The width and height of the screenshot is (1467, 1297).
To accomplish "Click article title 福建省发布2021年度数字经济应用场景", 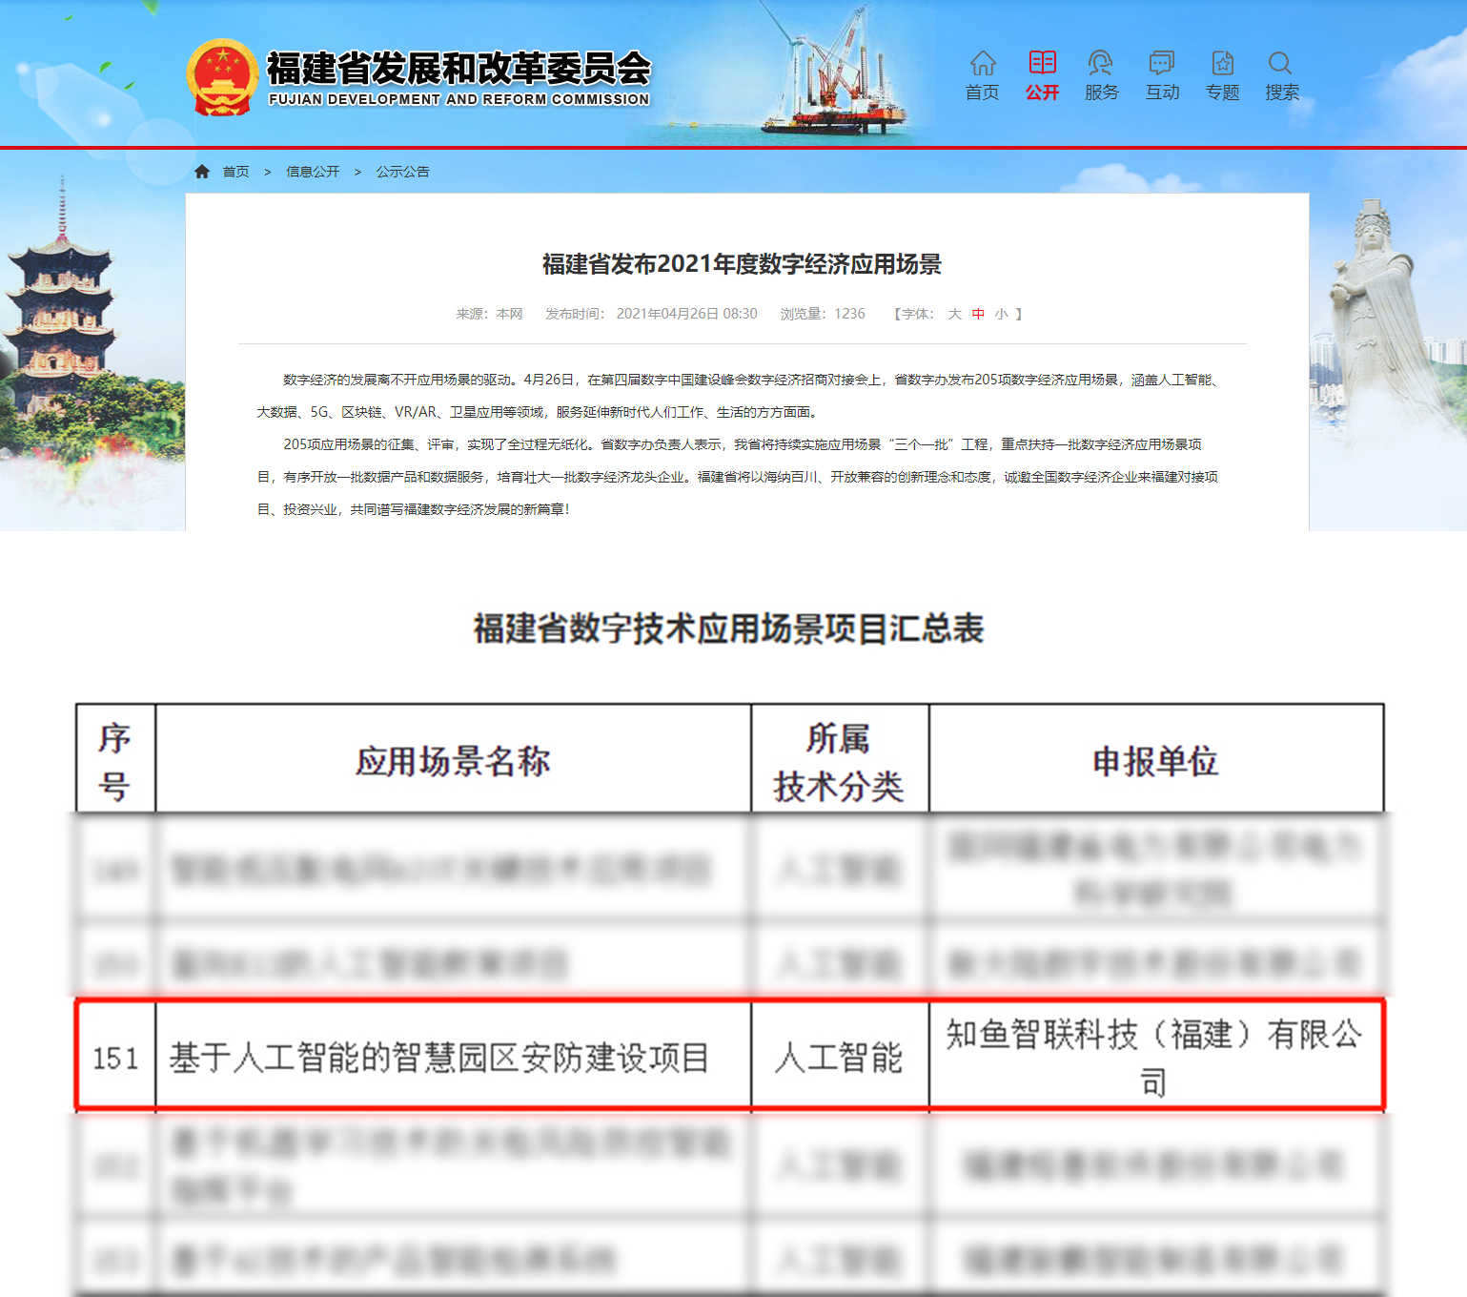I will pos(742,264).
